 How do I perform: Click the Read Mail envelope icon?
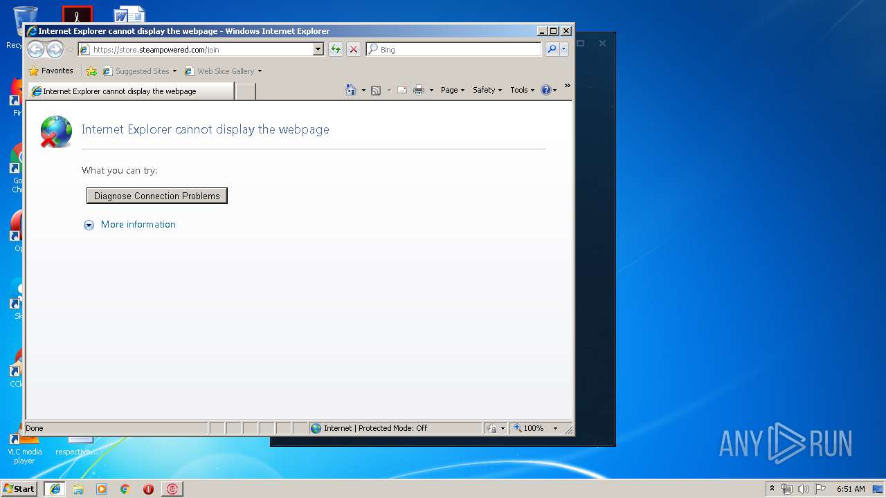pos(402,90)
